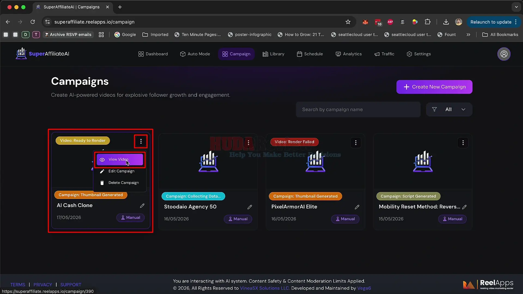Focus the Search by campaign name field

[358, 110]
